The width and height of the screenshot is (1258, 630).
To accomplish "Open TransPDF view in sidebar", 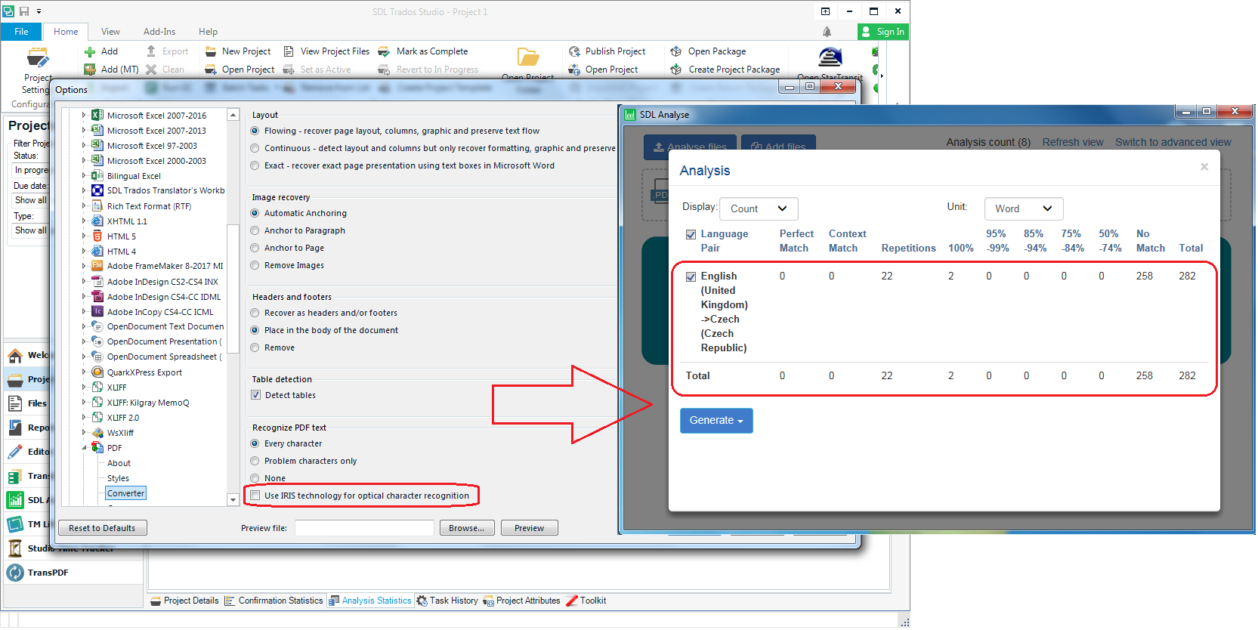I will (x=48, y=573).
